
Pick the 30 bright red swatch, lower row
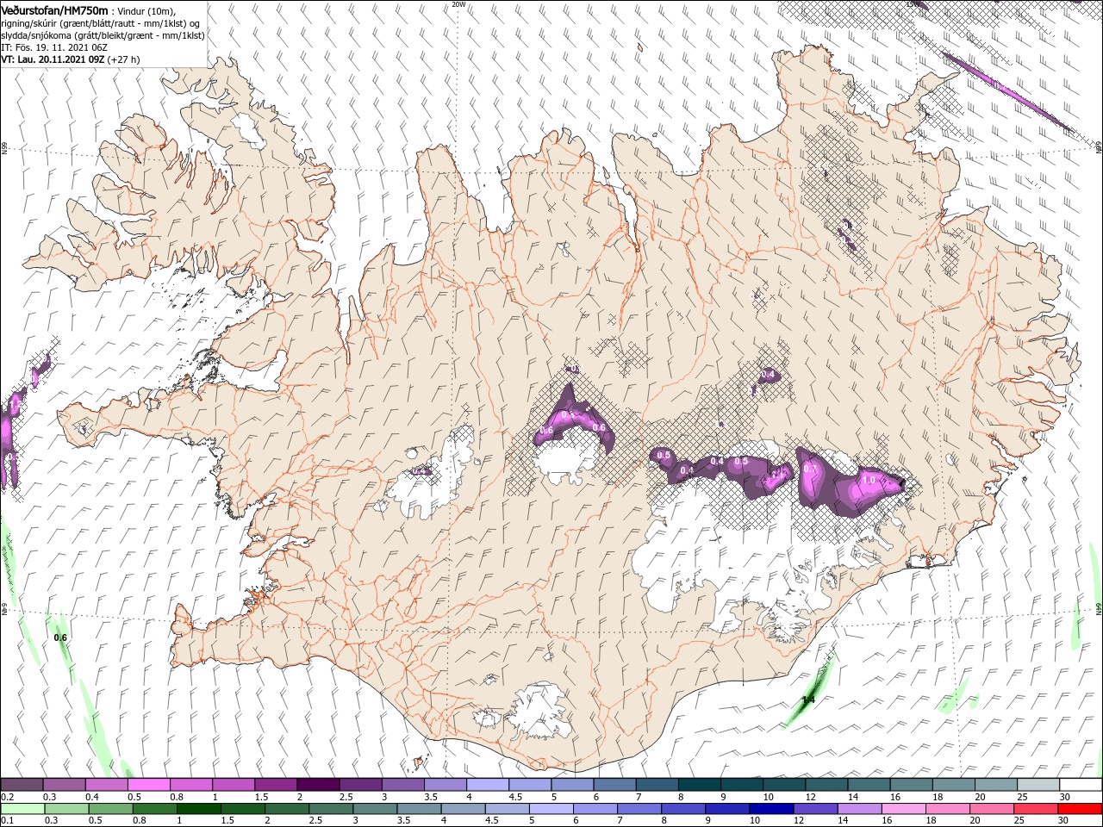click(x=1080, y=809)
